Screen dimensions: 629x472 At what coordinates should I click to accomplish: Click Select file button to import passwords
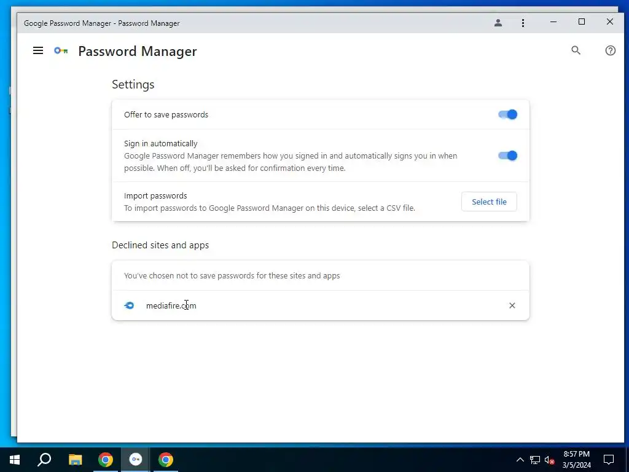coord(489,202)
